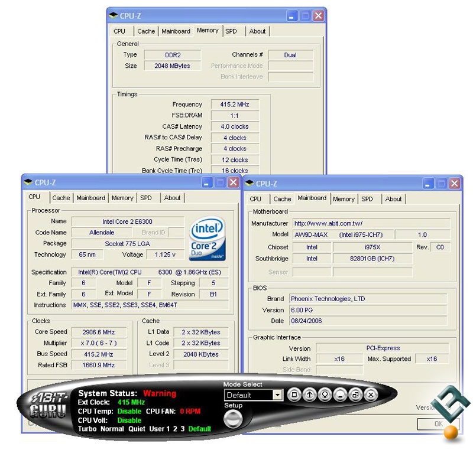Viewport: 473px width, 450px height.
Task: Minimize the CPU-Z mainboard window
Action: pyautogui.click(x=427, y=184)
